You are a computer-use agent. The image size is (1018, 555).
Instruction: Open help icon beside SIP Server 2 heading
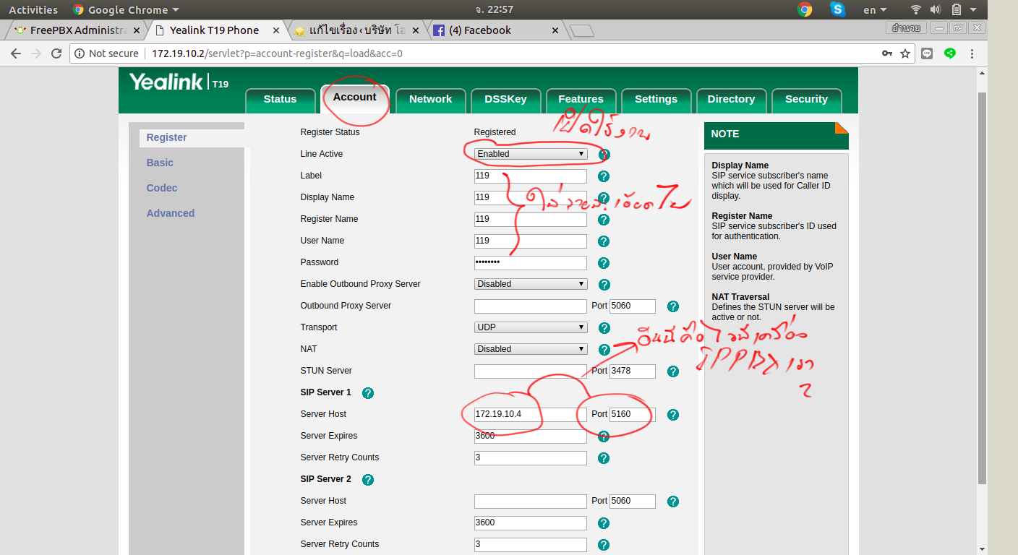367,480
